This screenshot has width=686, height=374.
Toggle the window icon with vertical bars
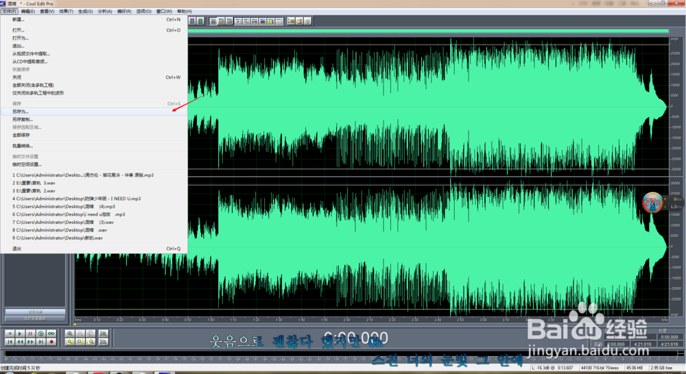pyautogui.click(x=263, y=21)
